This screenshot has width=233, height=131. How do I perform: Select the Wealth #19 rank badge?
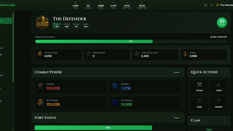[x=86, y=25]
